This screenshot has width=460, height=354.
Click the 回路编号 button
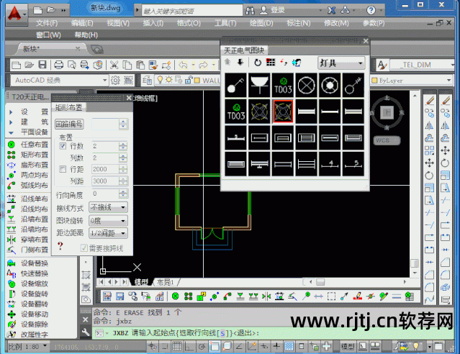pyautogui.click(x=70, y=124)
